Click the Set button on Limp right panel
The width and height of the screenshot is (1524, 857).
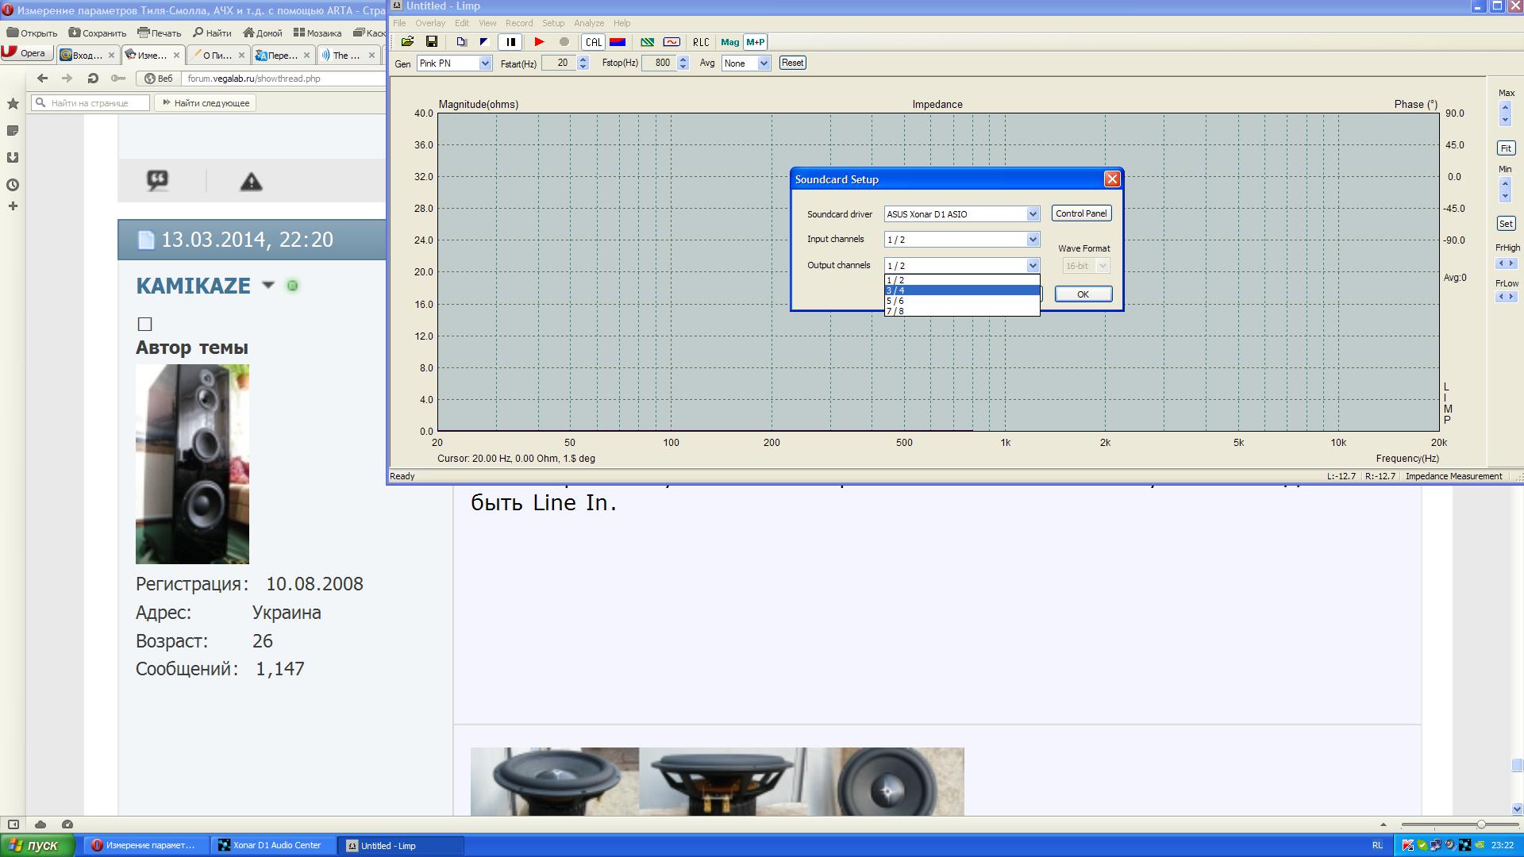pyautogui.click(x=1506, y=224)
